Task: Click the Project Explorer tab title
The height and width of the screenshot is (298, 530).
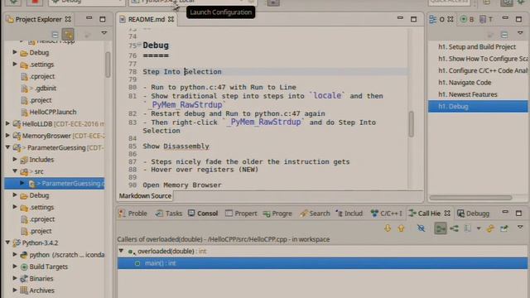Action: coord(39,19)
